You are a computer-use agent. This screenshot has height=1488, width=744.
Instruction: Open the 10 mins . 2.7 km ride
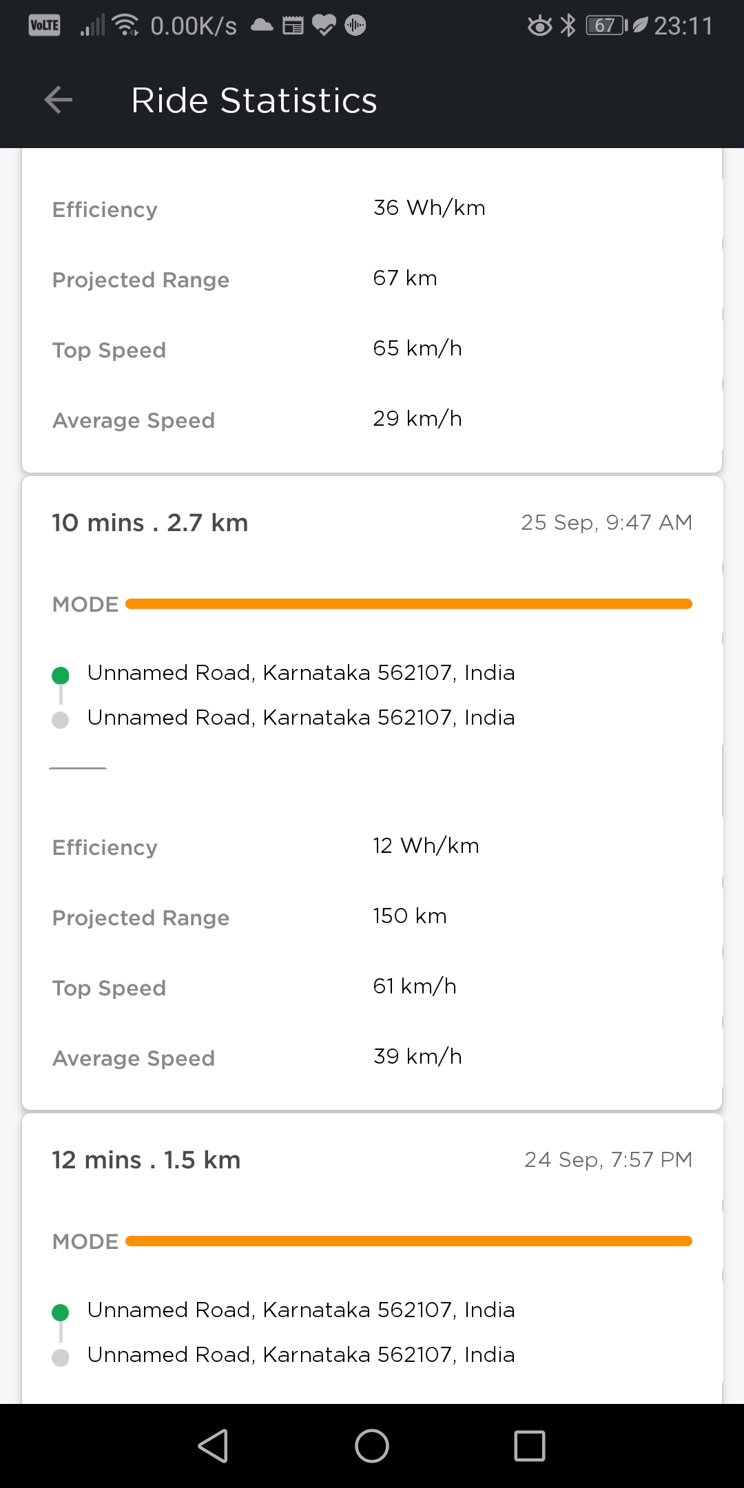click(x=150, y=522)
